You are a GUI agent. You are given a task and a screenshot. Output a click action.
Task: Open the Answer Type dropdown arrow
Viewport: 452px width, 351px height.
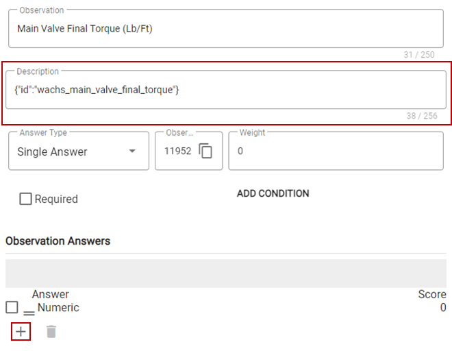coord(132,151)
